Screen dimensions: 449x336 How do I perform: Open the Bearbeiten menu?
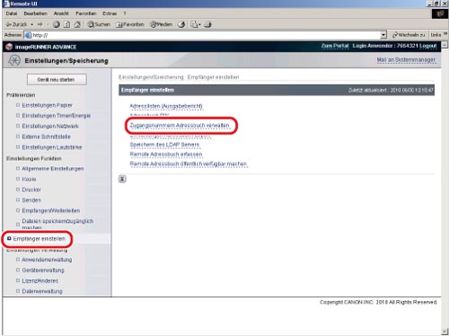click(35, 13)
